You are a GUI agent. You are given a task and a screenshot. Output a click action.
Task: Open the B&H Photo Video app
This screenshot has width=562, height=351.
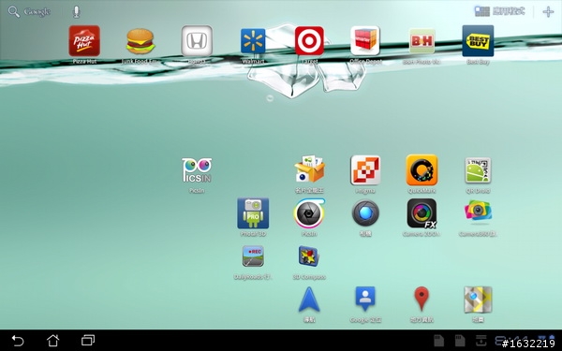pos(421,41)
